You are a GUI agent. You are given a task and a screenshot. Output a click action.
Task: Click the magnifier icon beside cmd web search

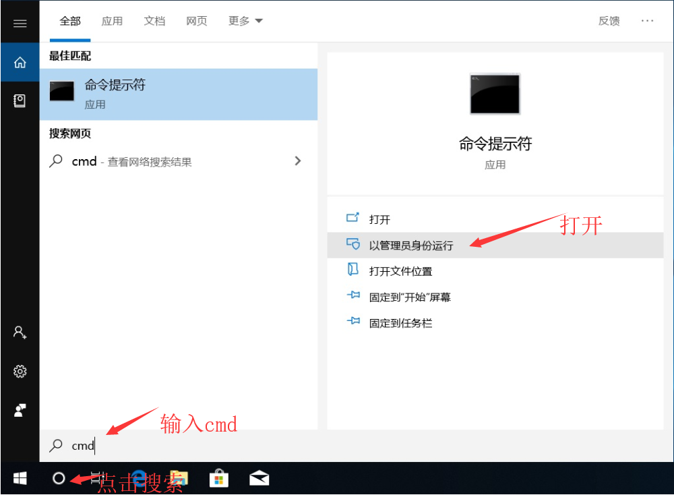pyautogui.click(x=56, y=161)
